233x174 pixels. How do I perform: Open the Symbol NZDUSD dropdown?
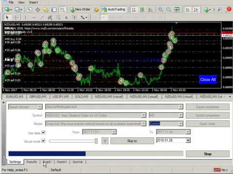[x=144, y=115]
